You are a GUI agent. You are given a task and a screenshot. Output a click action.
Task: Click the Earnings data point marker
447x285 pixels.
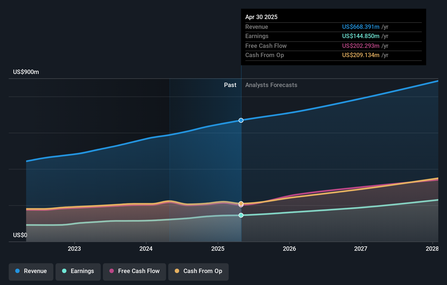241,215
